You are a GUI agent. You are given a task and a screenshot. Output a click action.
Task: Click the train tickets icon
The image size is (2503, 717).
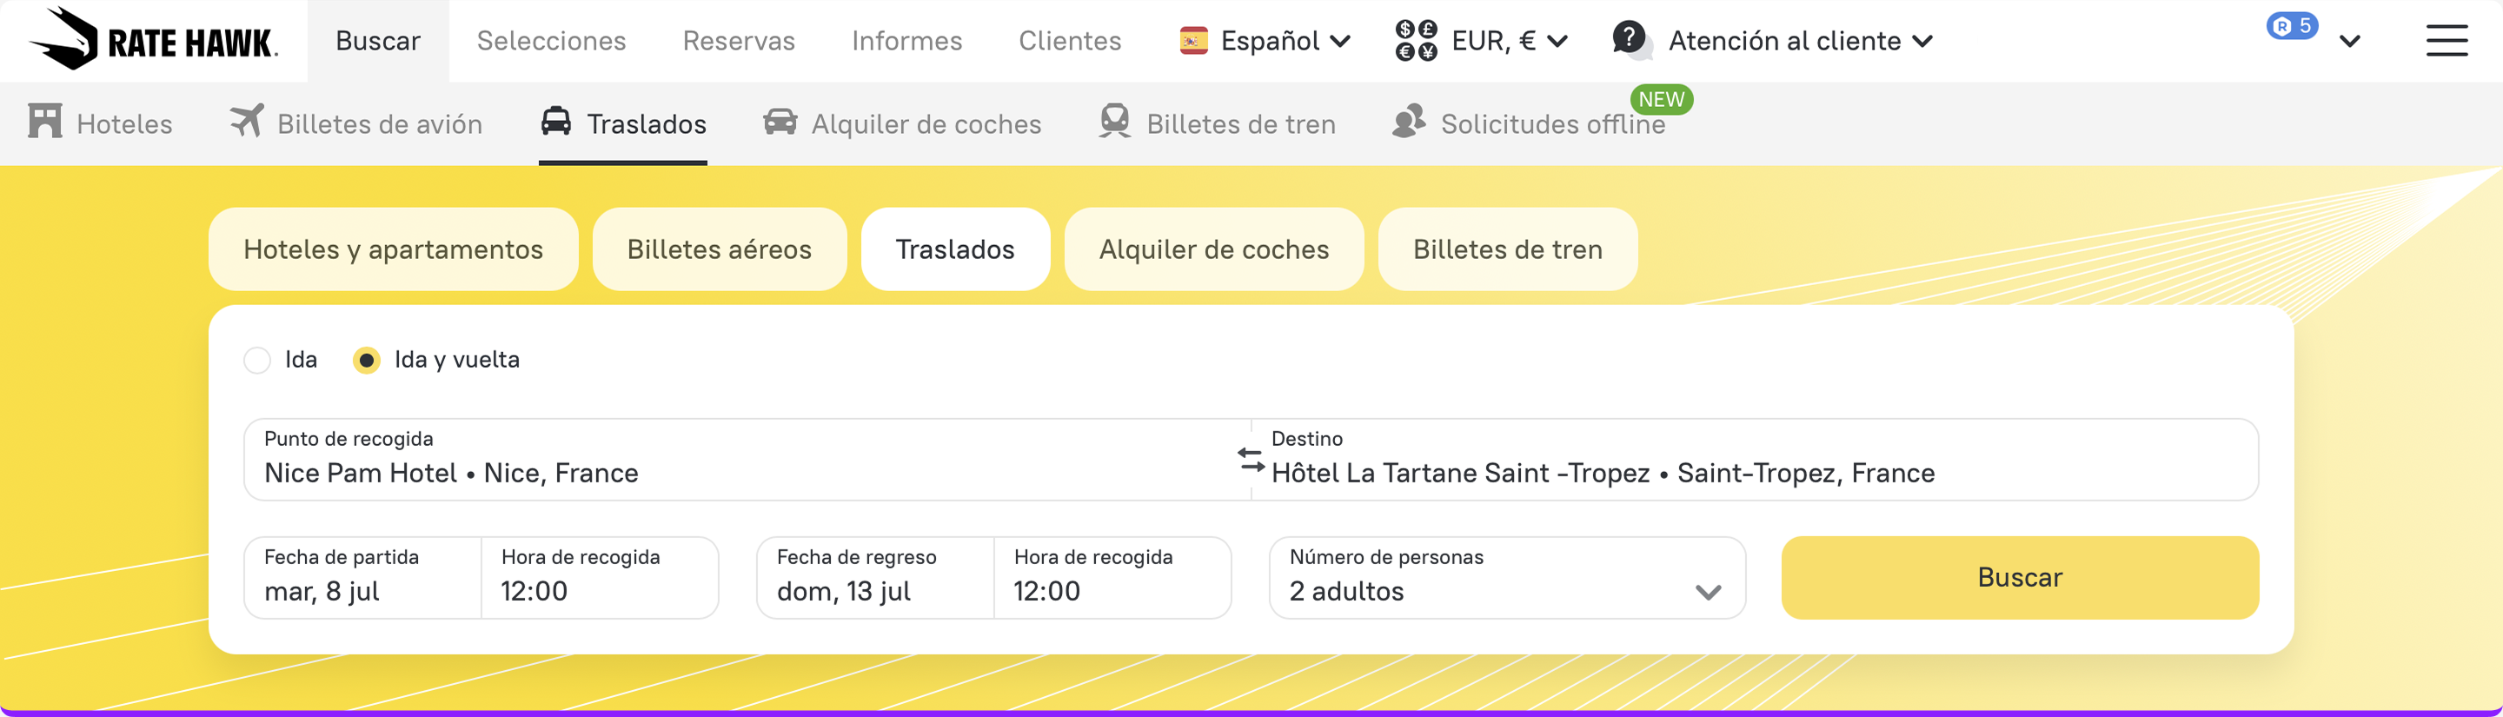1114,123
